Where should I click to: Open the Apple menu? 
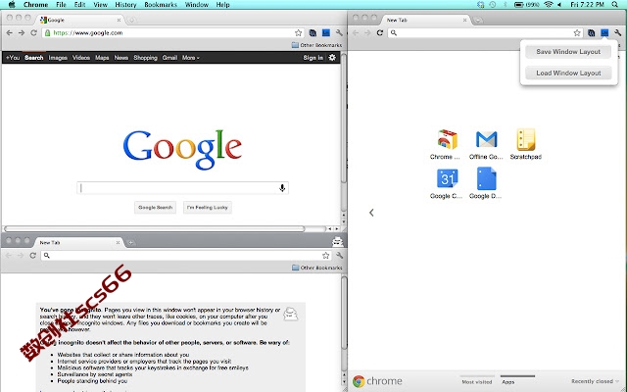tap(12, 5)
